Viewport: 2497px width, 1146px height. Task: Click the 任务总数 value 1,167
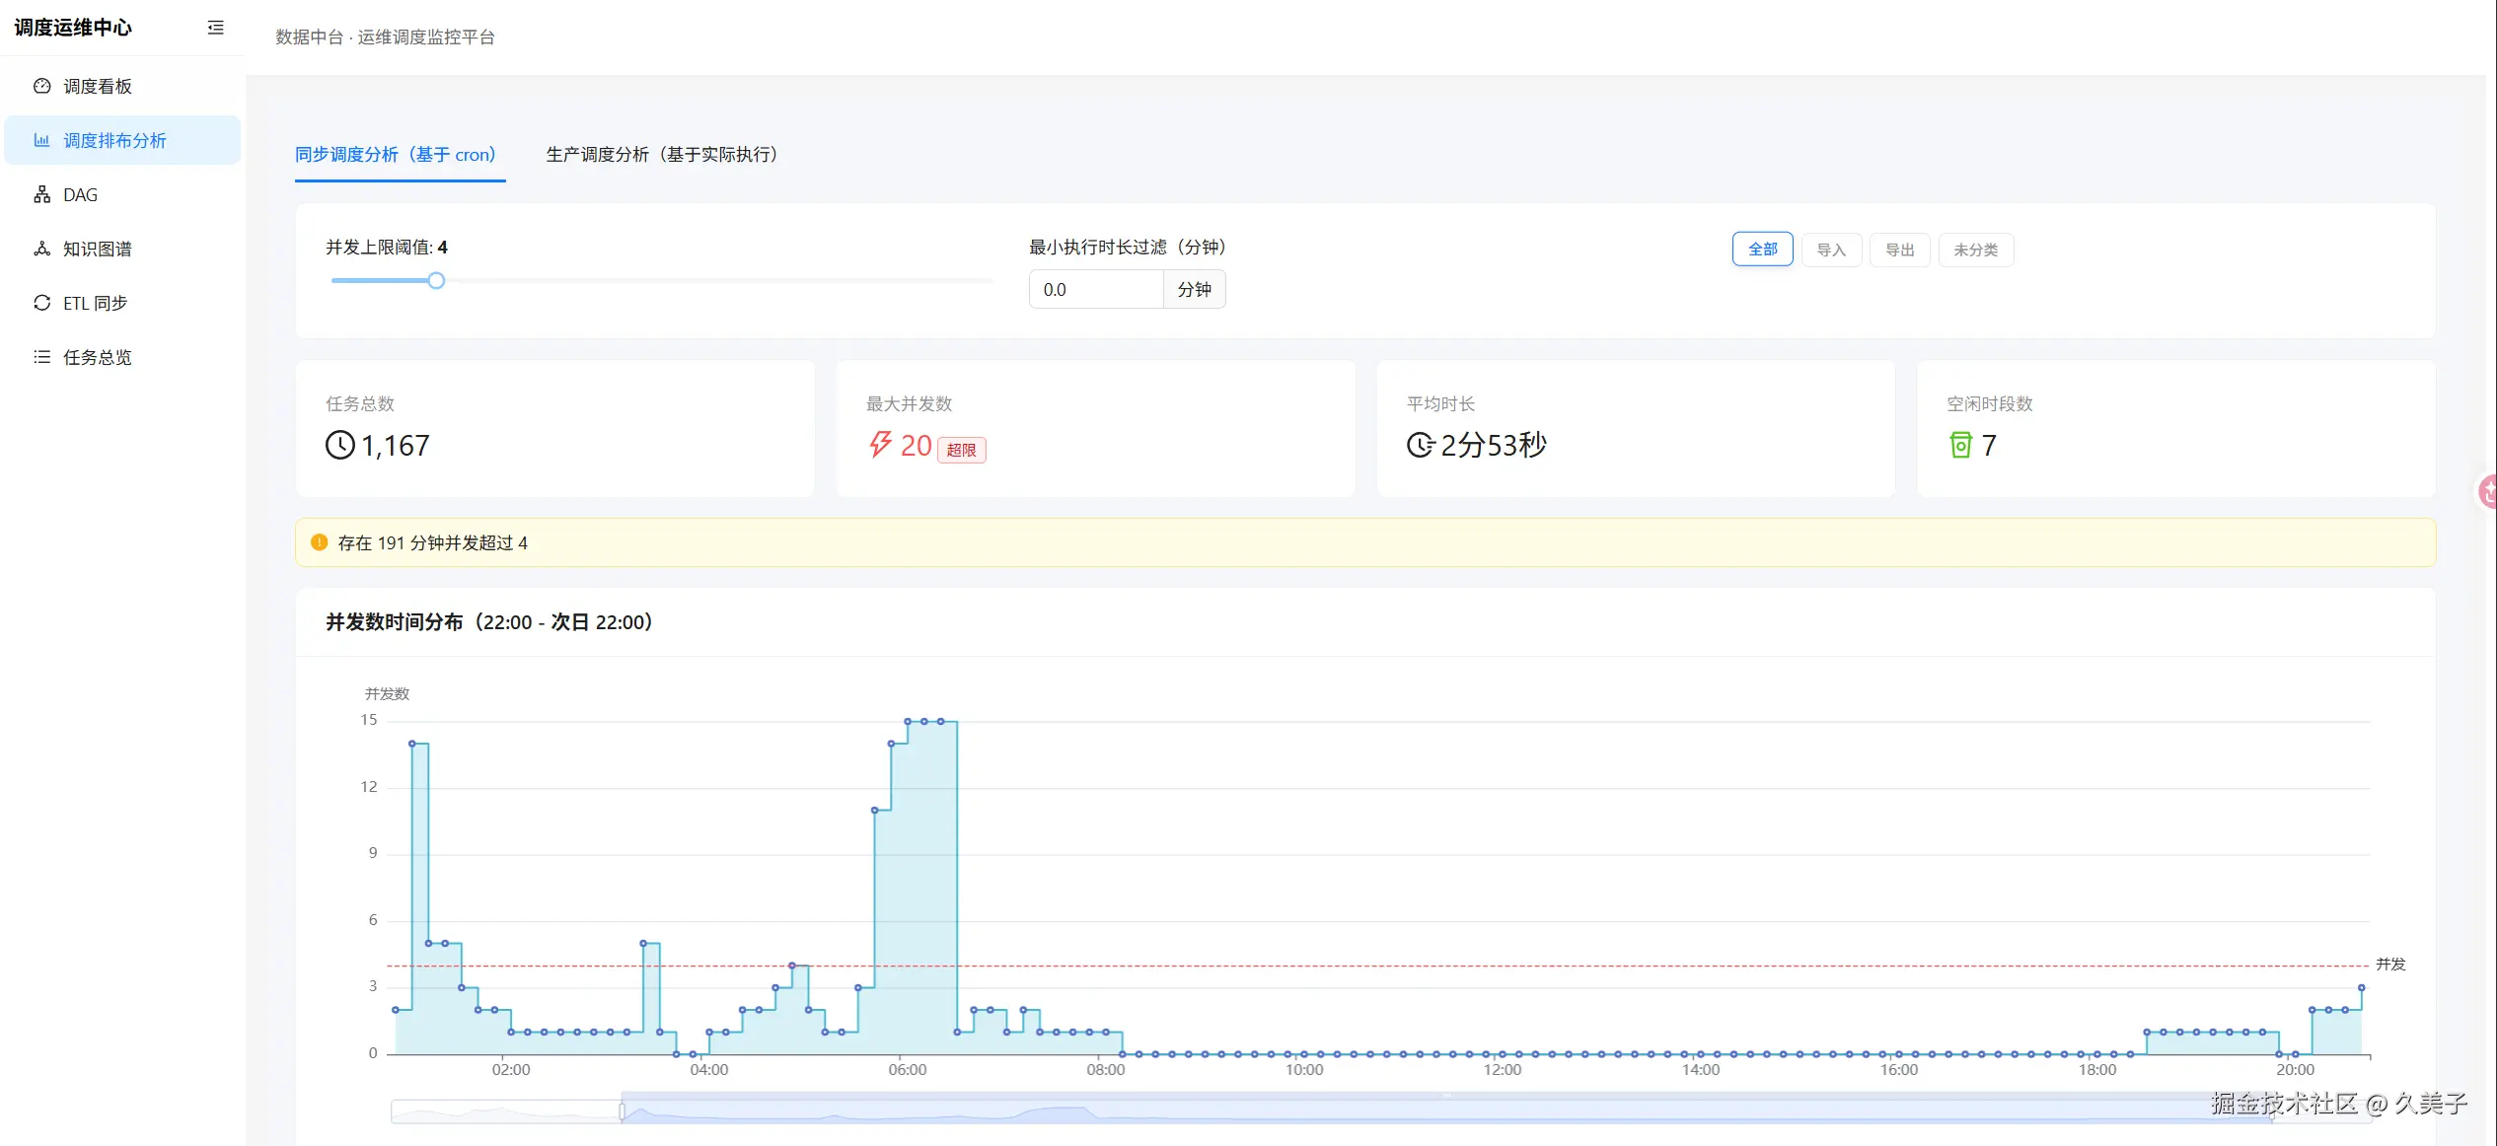[395, 446]
